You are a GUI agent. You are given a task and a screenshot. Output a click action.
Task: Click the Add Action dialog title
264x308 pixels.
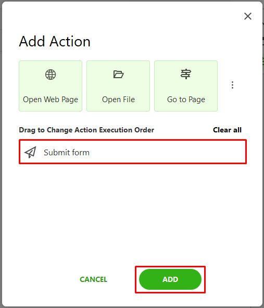[55, 42]
